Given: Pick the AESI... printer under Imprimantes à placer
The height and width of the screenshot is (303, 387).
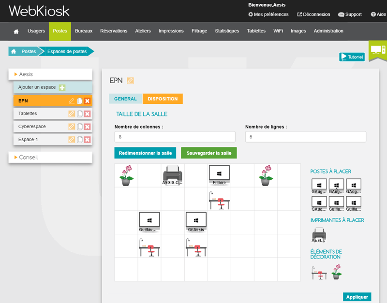Looking at the screenshot, I should pos(319,235).
